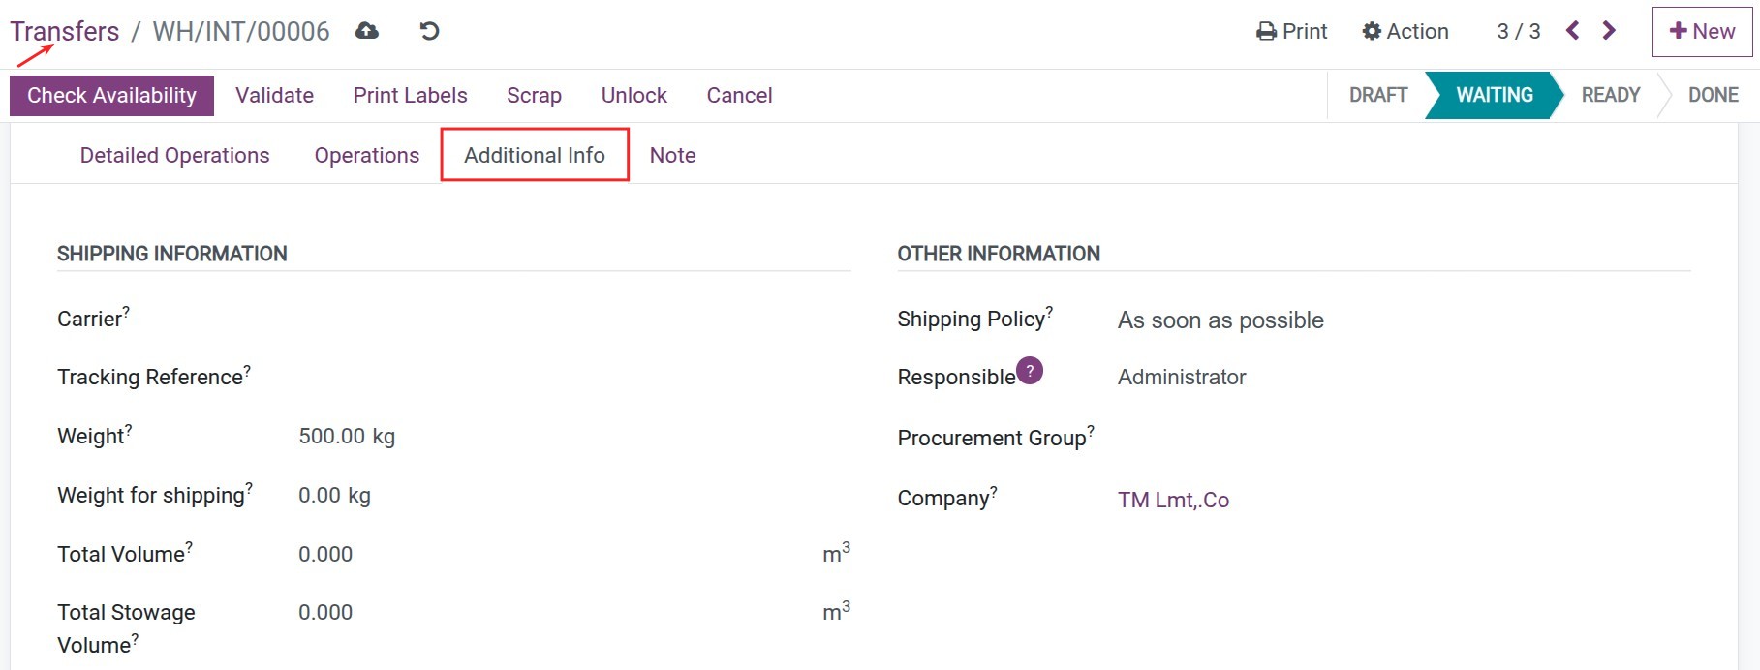The image size is (1760, 670).
Task: Click the Shipping Information section heading
Action: (x=172, y=254)
